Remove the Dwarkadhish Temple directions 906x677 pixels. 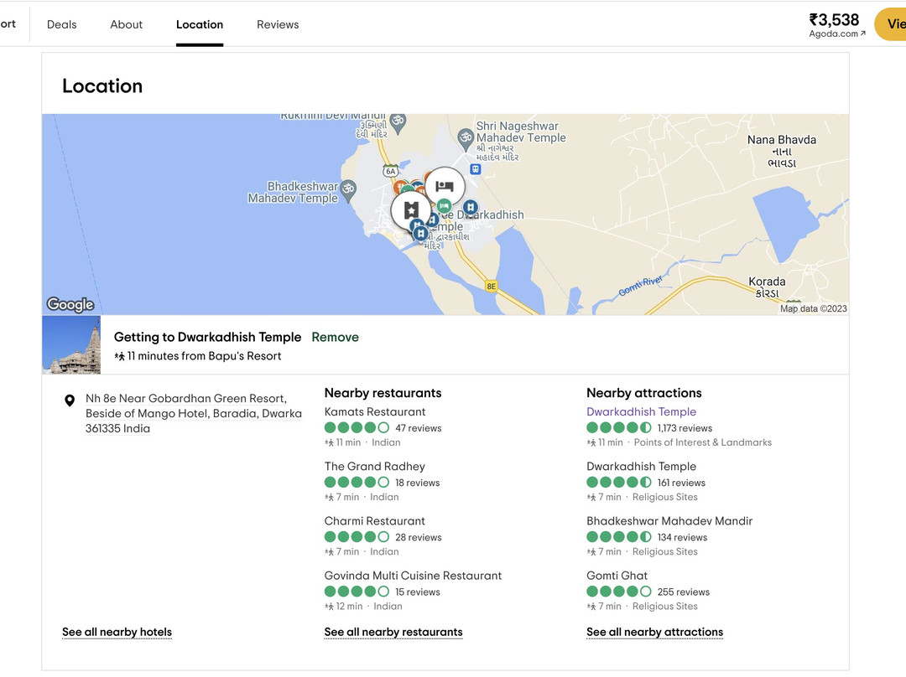tap(335, 337)
